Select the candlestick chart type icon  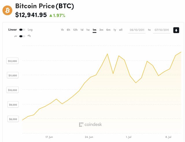(29, 36)
